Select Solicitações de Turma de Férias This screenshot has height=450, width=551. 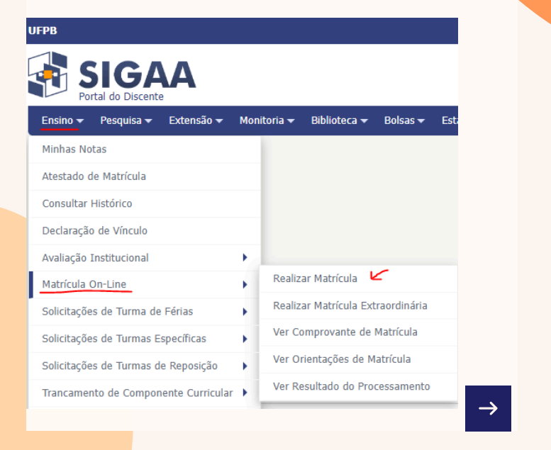click(x=145, y=312)
